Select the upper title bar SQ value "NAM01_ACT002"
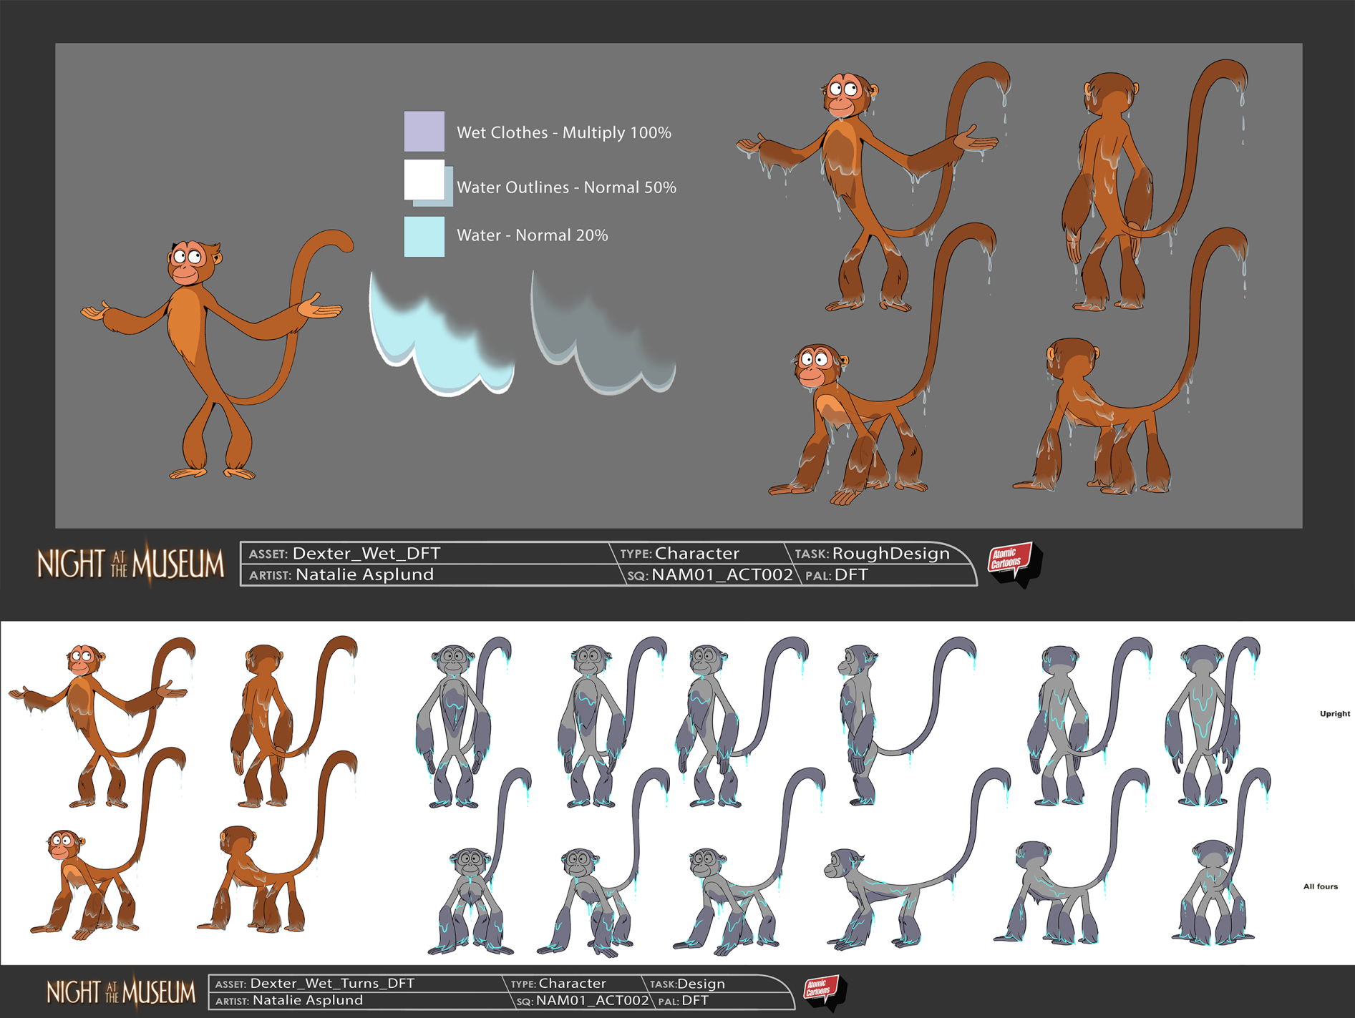Viewport: 1355px width, 1018px height. [x=722, y=574]
